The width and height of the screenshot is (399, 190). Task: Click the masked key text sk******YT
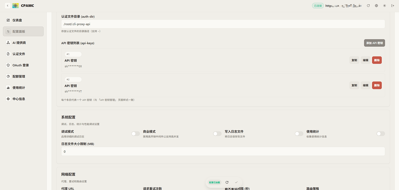(73, 91)
